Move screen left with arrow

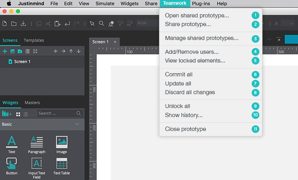(x=56, y=51)
